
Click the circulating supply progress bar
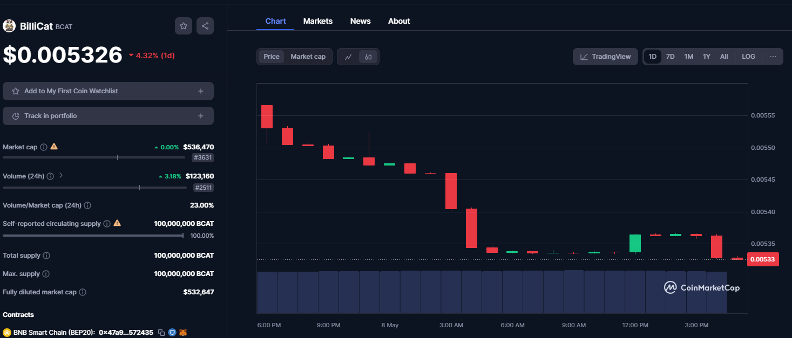click(x=93, y=236)
